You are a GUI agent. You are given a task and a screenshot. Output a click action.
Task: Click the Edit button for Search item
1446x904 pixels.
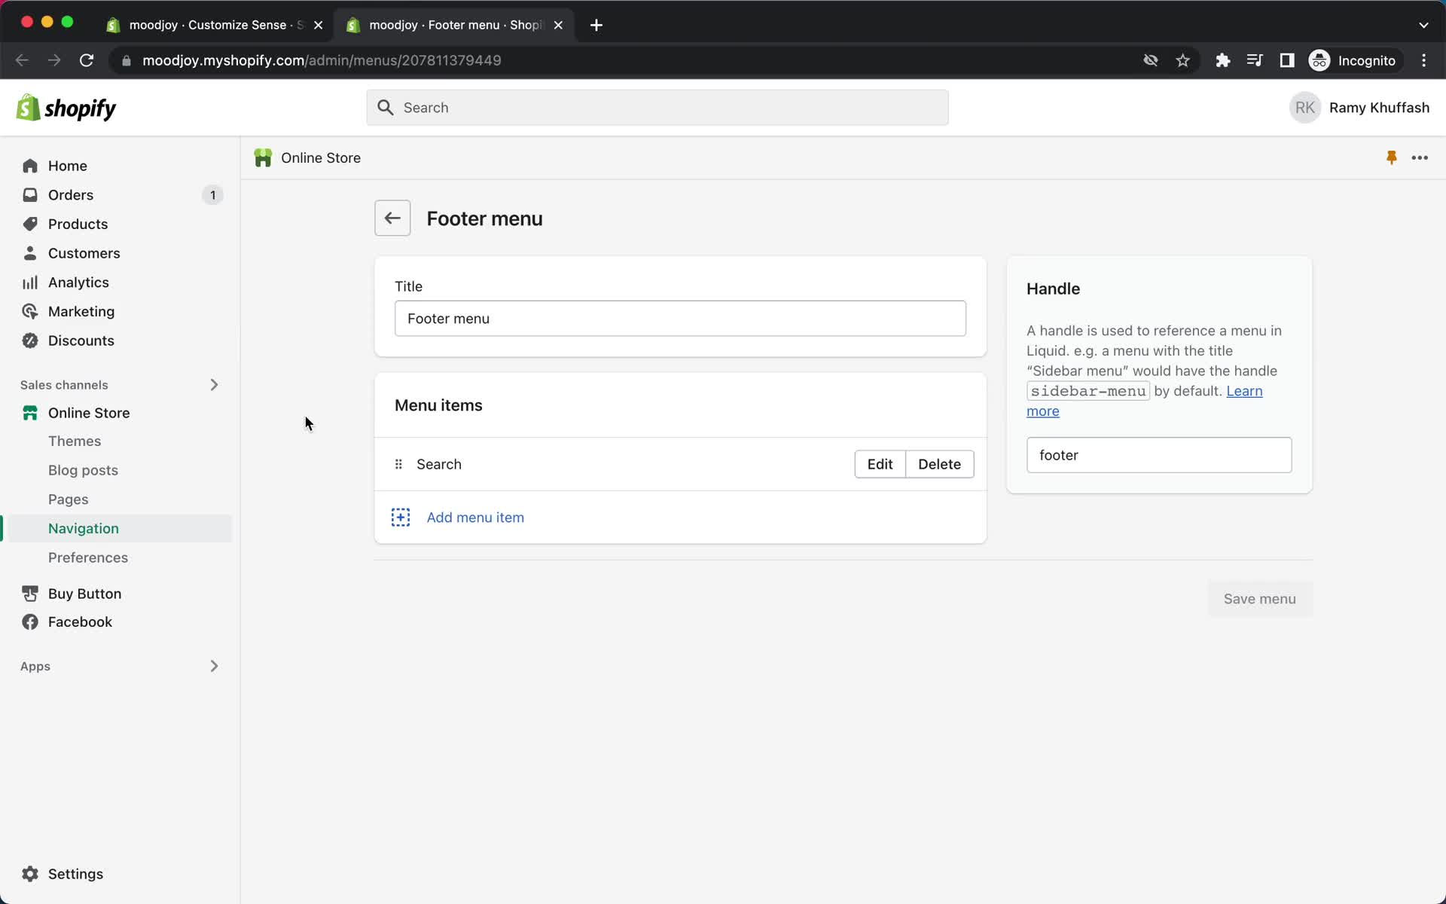click(880, 463)
